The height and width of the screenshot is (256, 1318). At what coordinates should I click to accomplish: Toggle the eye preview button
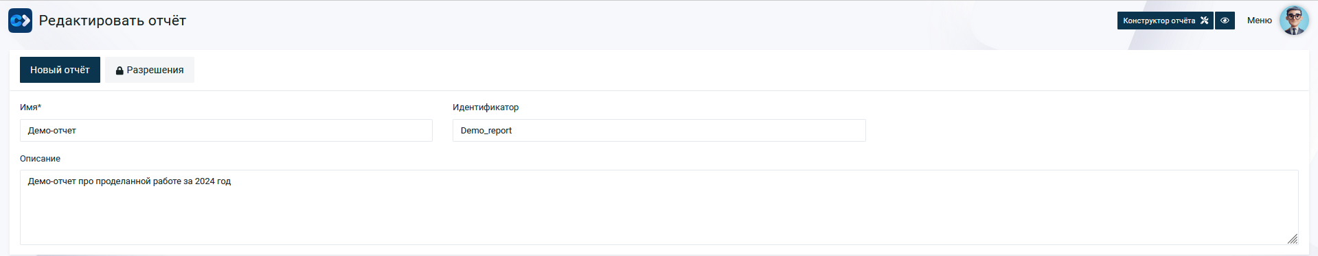[1225, 21]
